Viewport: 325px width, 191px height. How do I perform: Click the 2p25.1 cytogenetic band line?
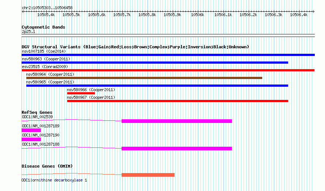click(x=168, y=35)
